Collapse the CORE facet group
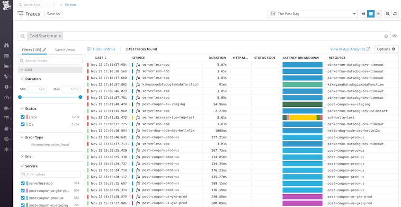This screenshot has height=207, width=401. click(x=50, y=69)
